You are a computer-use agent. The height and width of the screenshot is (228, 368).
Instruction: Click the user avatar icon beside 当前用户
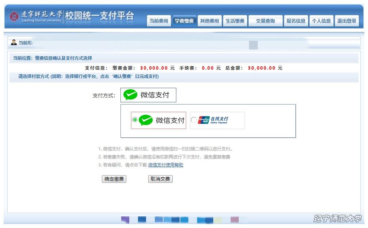click(14, 43)
